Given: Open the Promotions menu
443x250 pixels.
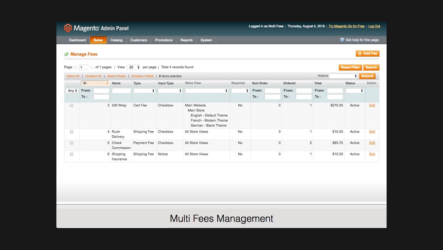Looking at the screenshot, I should 164,40.
